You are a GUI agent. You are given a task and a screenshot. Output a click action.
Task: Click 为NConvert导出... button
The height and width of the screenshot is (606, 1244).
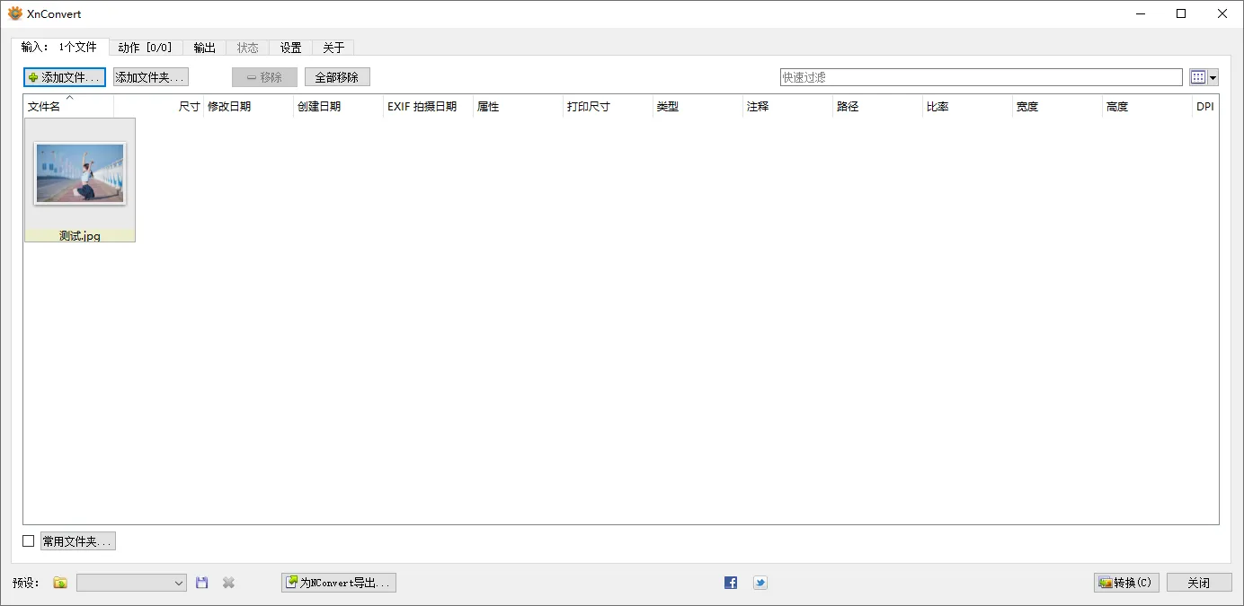click(339, 583)
